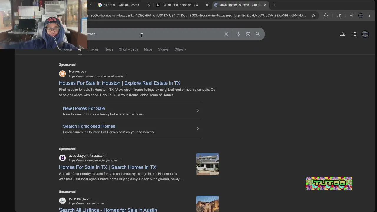Screen dimensions: 377x212
Task: Clear the Google search box text
Action: pyautogui.click(x=226, y=34)
